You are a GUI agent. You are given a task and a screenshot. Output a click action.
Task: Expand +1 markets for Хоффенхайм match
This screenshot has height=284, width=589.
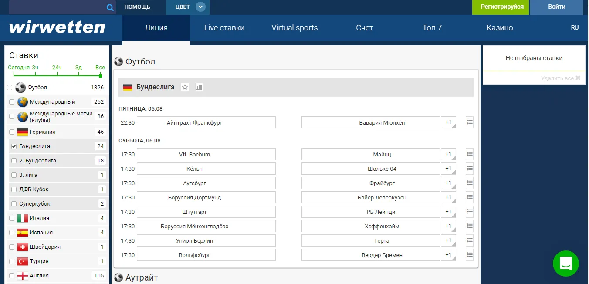point(448,226)
